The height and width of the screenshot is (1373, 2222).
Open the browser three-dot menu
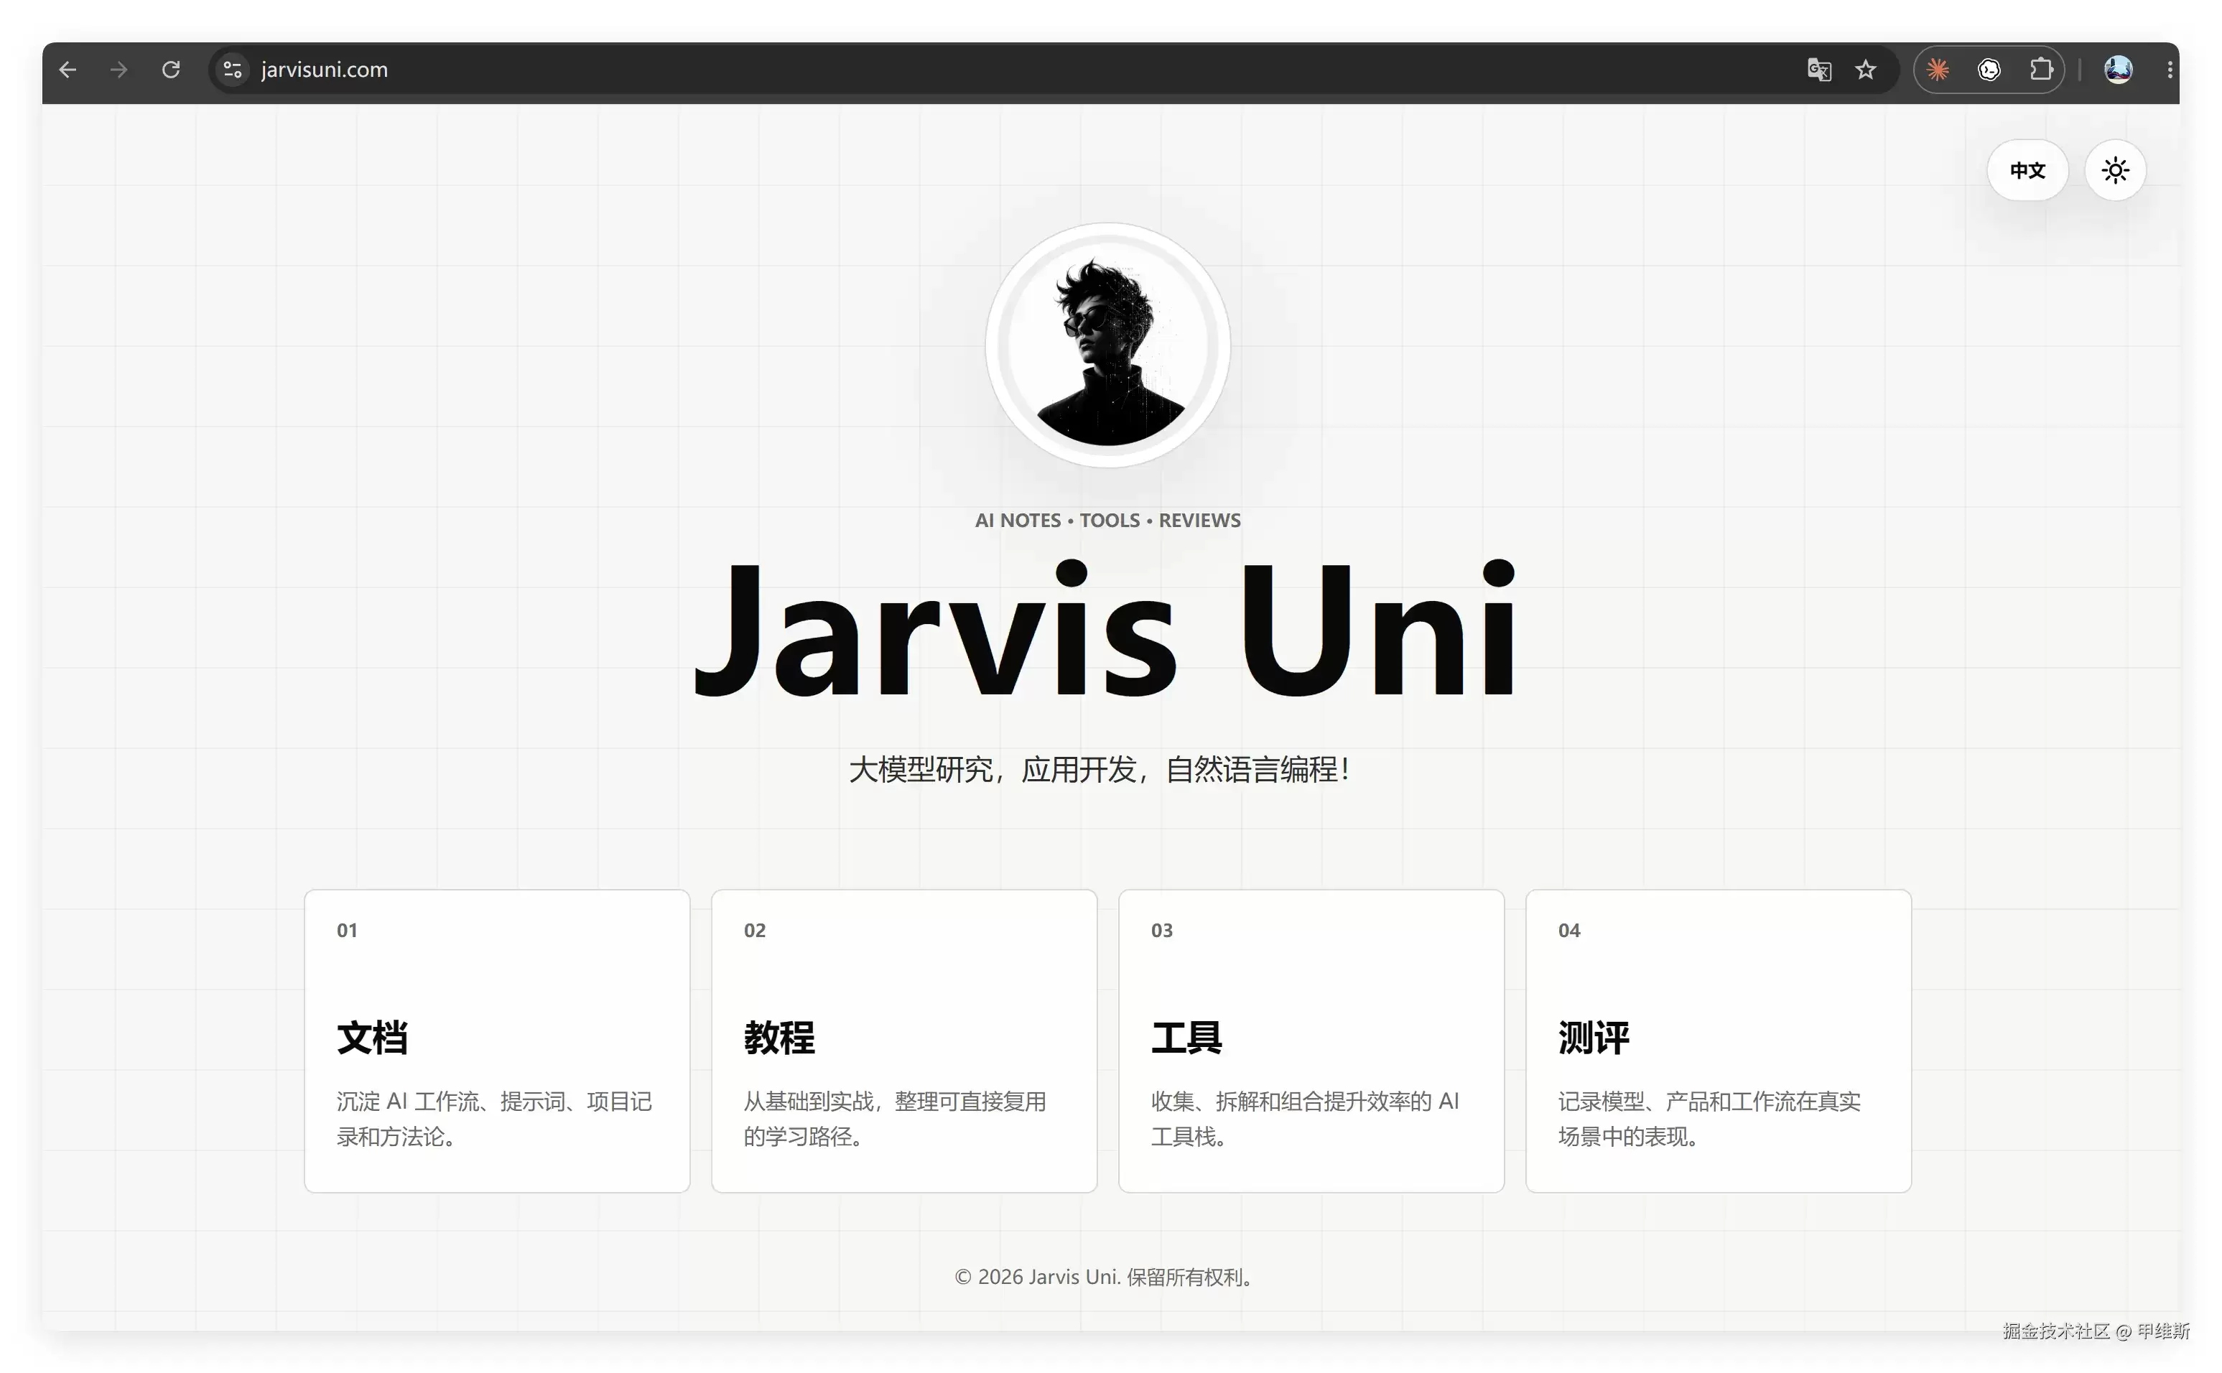point(2170,70)
